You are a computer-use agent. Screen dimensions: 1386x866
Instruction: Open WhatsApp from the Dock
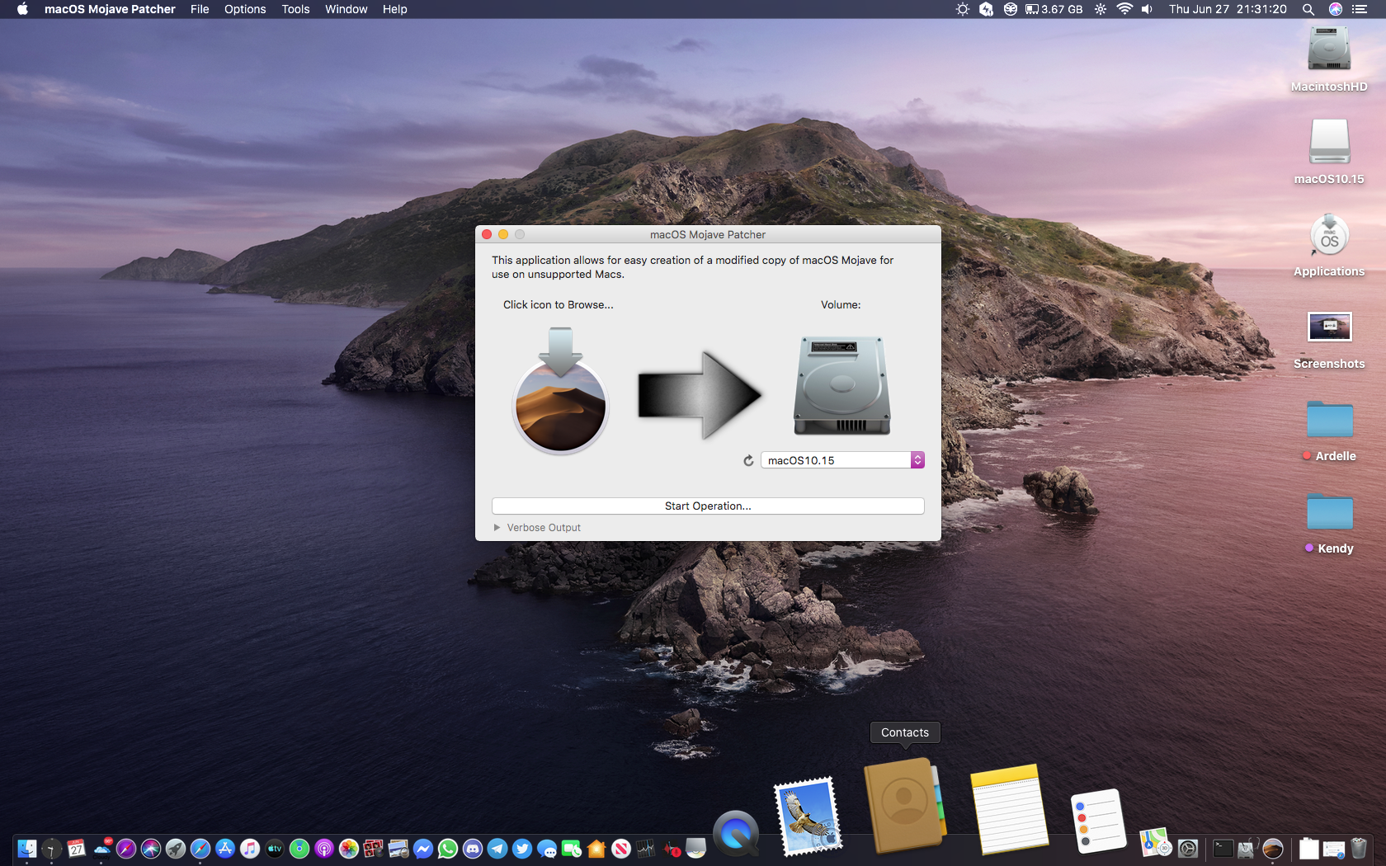(448, 848)
